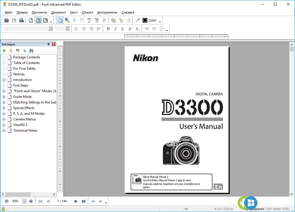Expand the Camera Menus bookmark
Image resolution: width=295 pixels, height=212 pixels.
tap(4, 120)
